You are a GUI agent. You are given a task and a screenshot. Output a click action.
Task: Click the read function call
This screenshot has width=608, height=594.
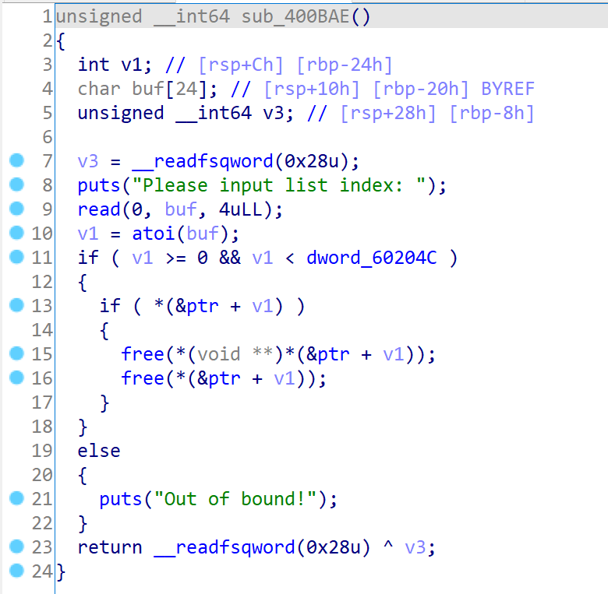(99, 209)
